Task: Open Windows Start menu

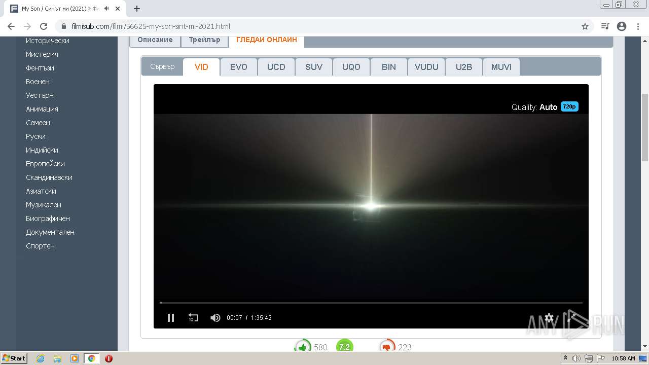Action: [14, 358]
